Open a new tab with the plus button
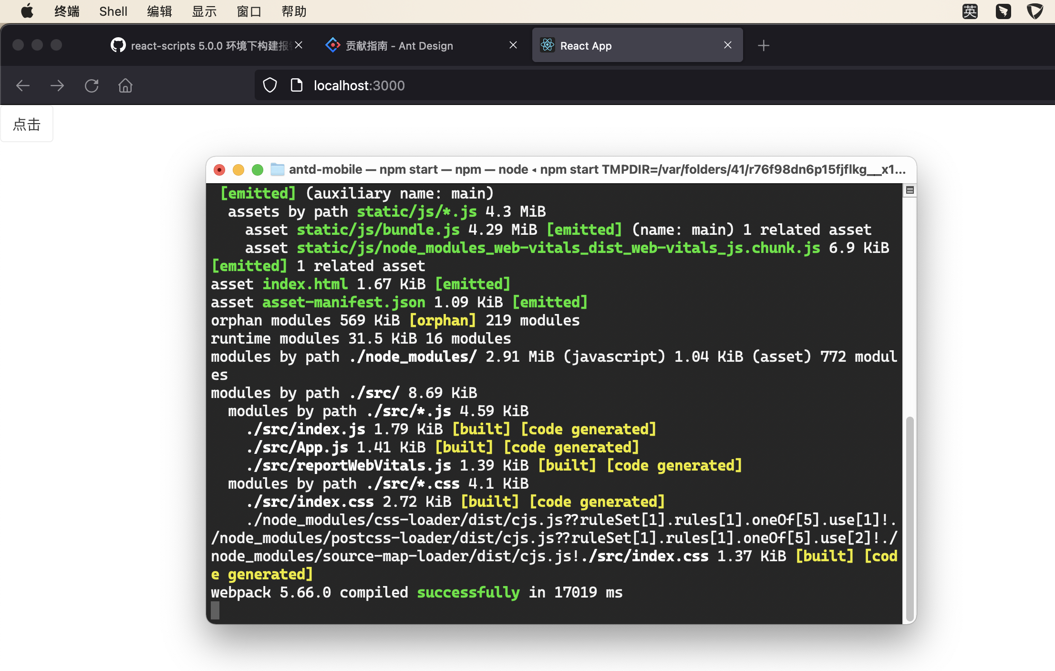1055x671 pixels. [x=764, y=45]
